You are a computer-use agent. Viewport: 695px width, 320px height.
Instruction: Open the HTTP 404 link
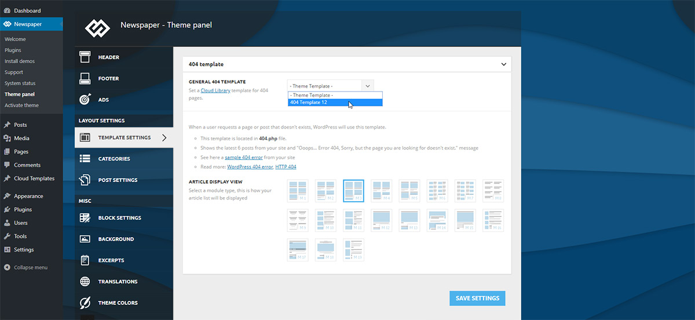(286, 167)
